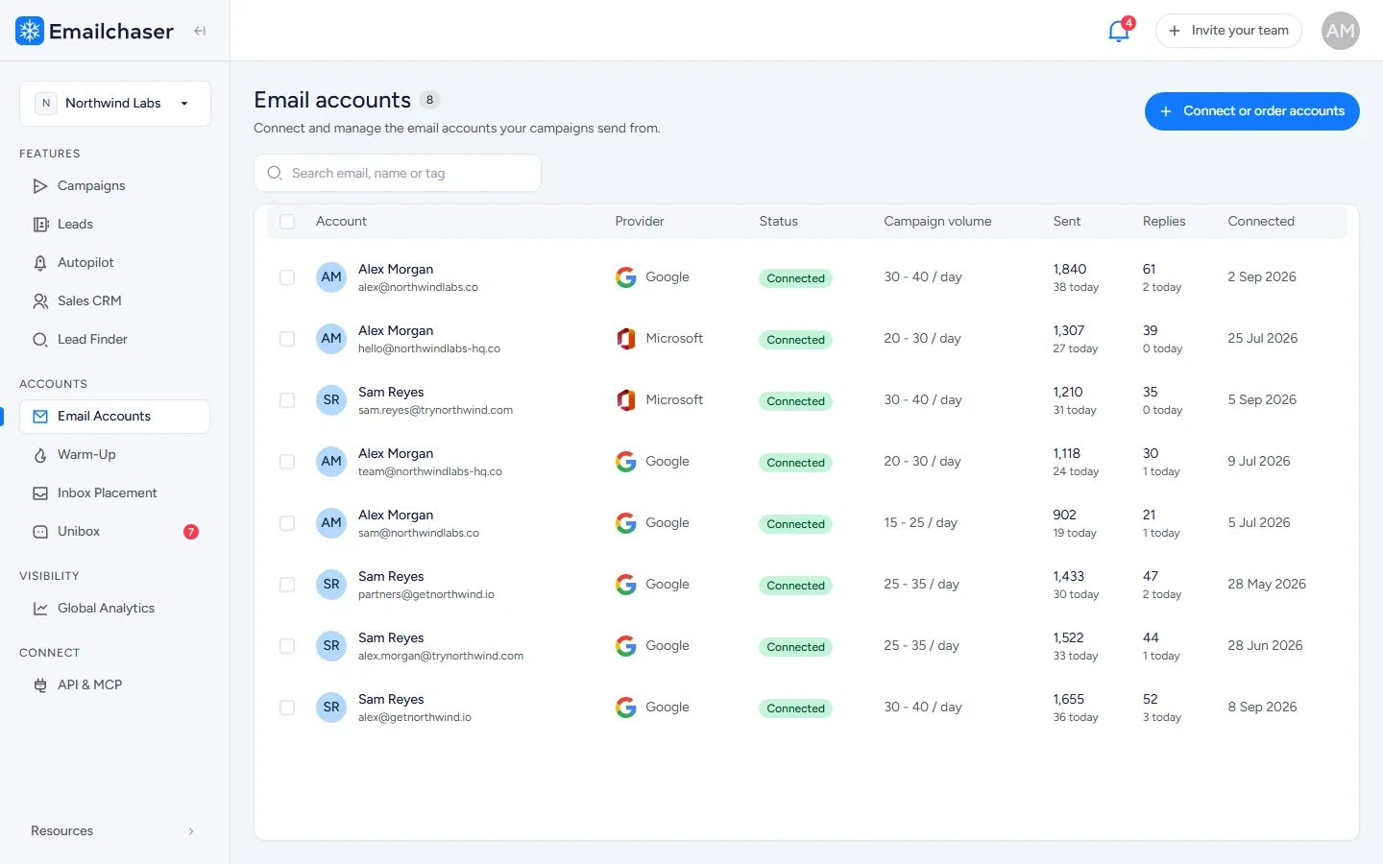1383x864 pixels.
Task: Toggle the select-all checkbox in table header
Action: (287, 222)
